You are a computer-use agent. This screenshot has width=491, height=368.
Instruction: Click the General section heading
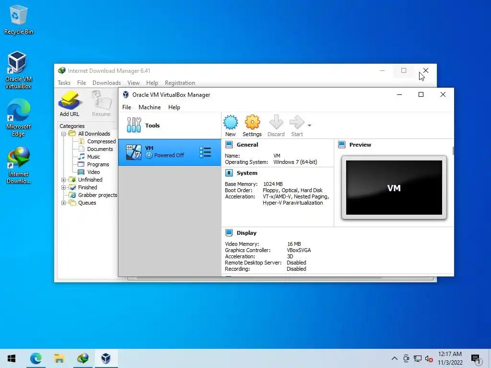[247, 145]
